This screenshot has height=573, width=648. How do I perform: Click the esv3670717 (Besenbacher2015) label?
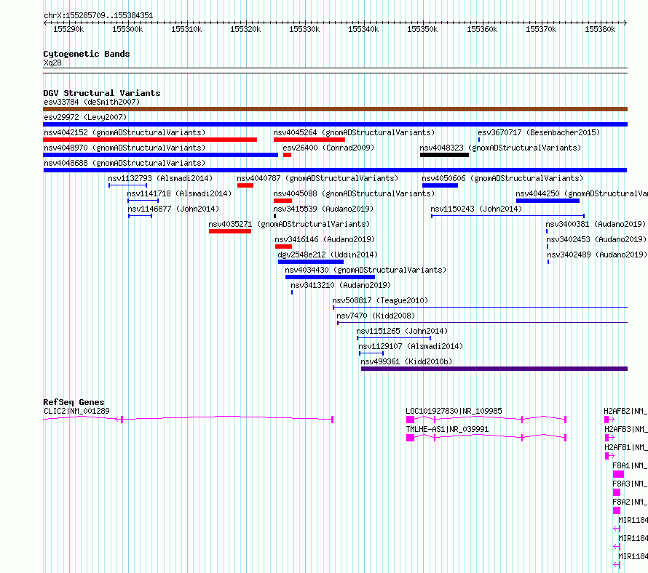tap(539, 132)
